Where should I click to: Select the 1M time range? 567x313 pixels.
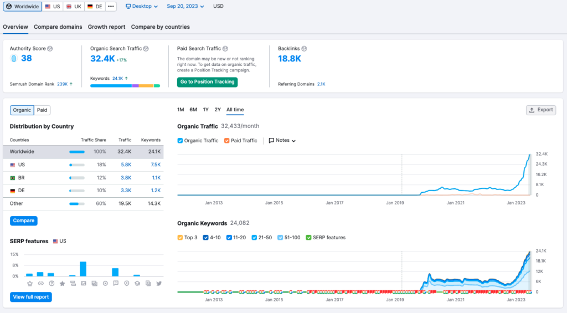[181, 110]
